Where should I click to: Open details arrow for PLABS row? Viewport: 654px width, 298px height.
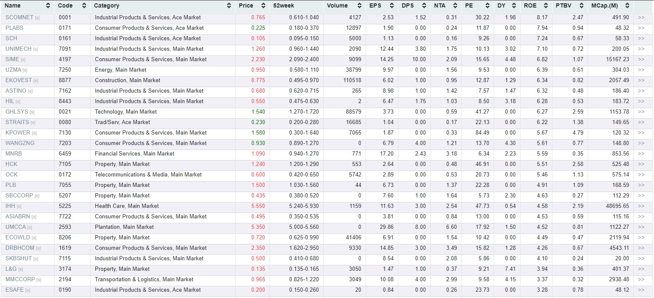(641, 28)
